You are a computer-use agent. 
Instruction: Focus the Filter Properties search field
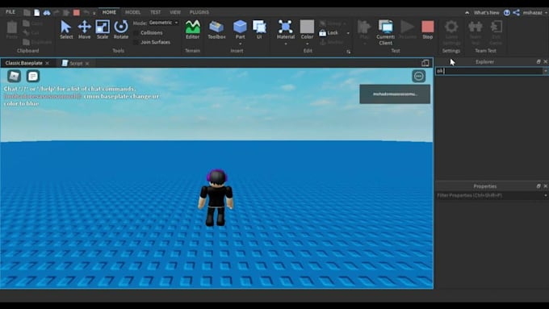[x=491, y=195]
